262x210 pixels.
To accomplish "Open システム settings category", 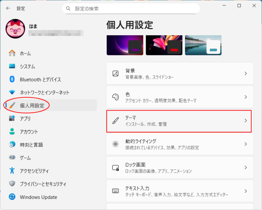I will (x=51, y=66).
